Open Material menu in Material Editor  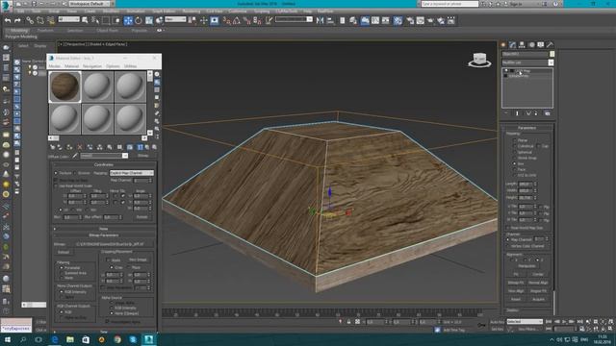(x=71, y=66)
